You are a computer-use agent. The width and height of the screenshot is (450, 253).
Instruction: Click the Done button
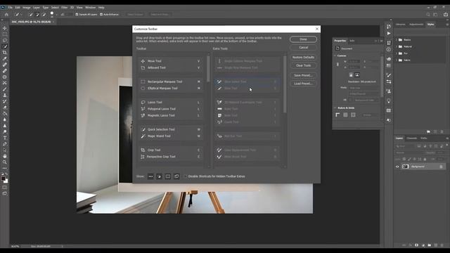pyautogui.click(x=303, y=39)
